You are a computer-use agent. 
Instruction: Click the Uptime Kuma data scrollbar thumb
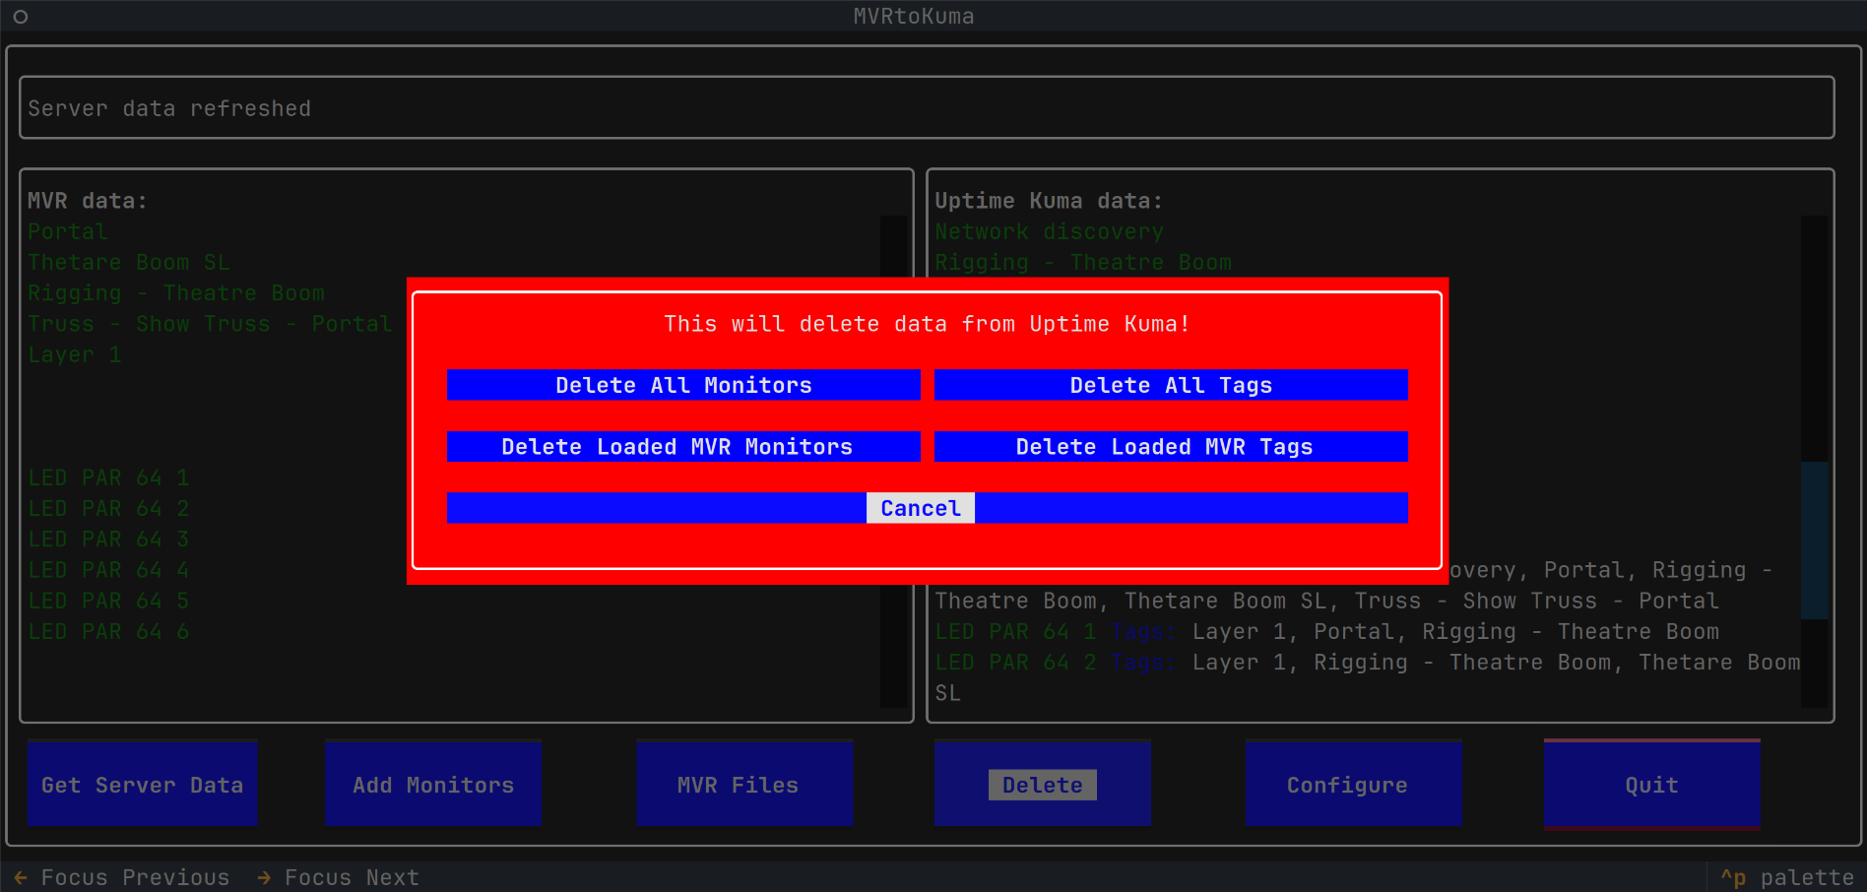(x=1814, y=540)
